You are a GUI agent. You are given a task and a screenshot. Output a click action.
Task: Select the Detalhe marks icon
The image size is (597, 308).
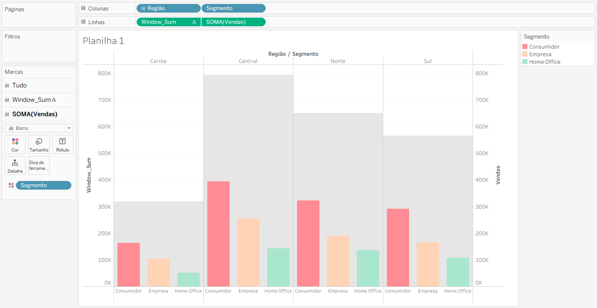15,166
